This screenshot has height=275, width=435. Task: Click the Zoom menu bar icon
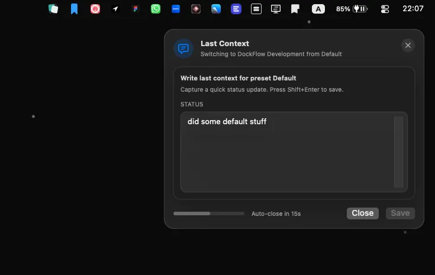pyautogui.click(x=176, y=9)
